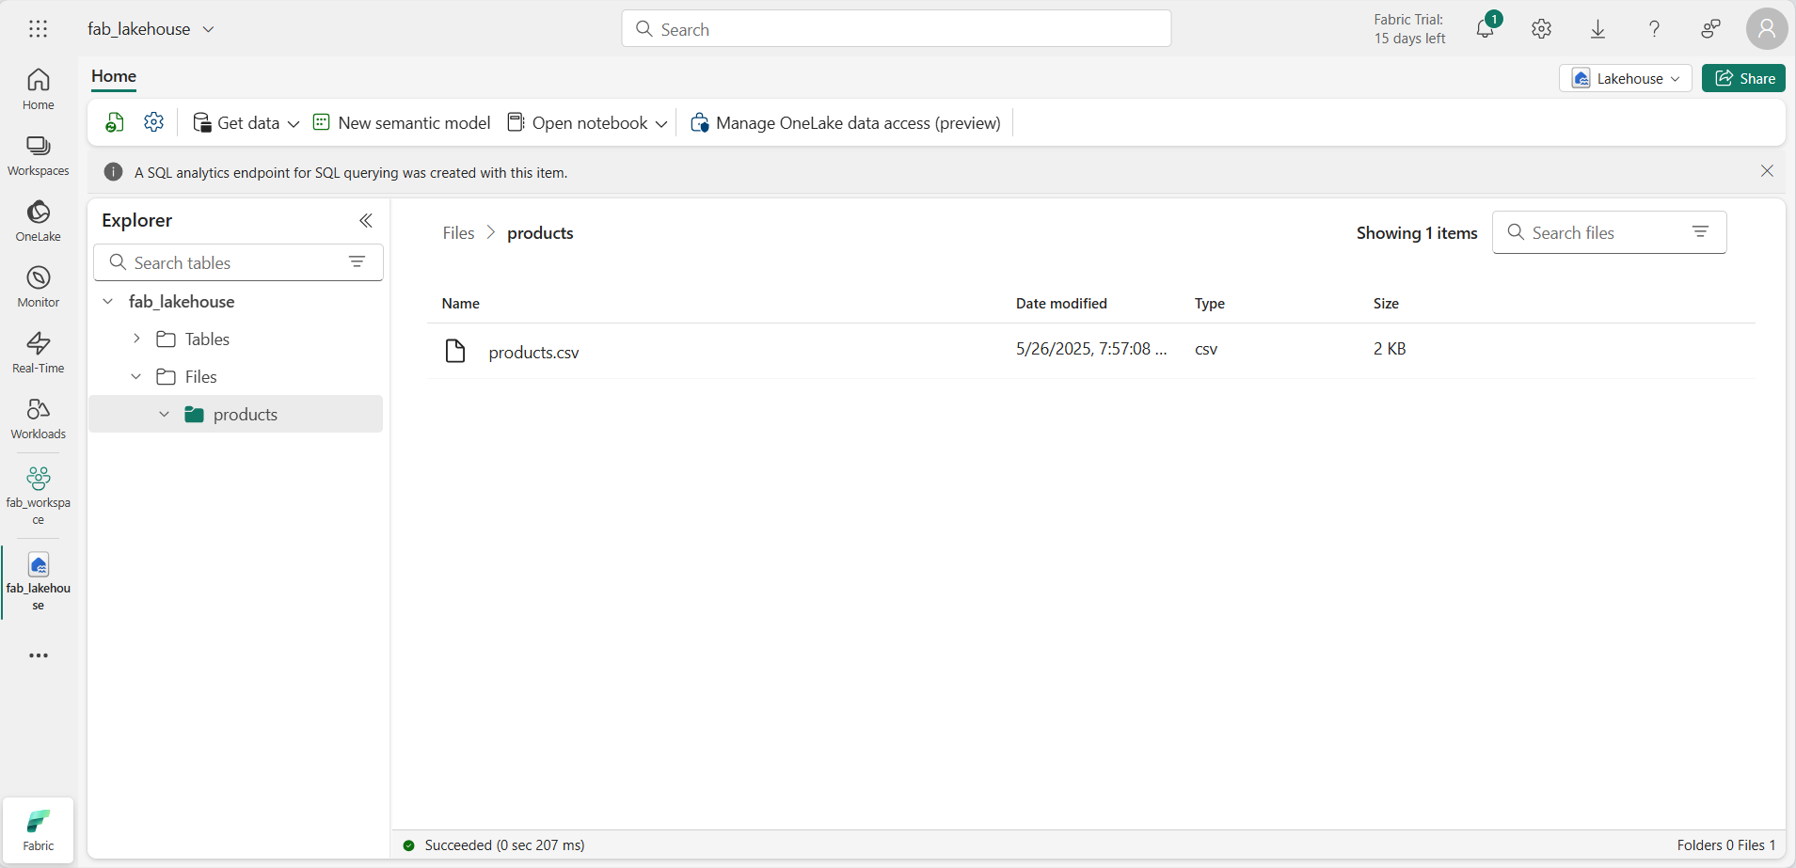Open the Get data dropdown
The image size is (1796, 868).
[x=246, y=123]
